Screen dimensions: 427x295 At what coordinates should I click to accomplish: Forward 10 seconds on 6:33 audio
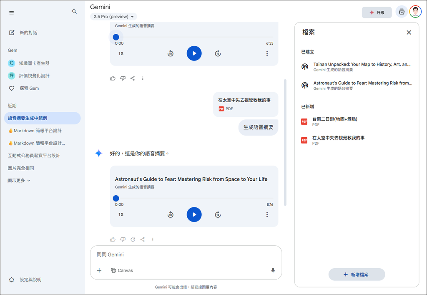coord(218,53)
